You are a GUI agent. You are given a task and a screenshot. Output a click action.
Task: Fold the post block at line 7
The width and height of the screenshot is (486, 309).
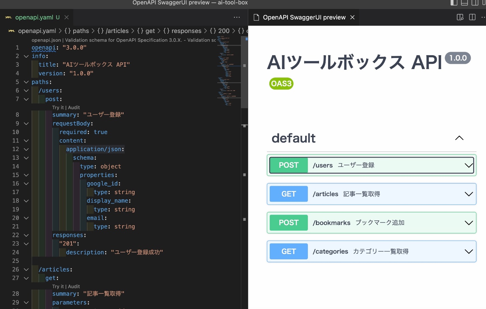click(26, 99)
